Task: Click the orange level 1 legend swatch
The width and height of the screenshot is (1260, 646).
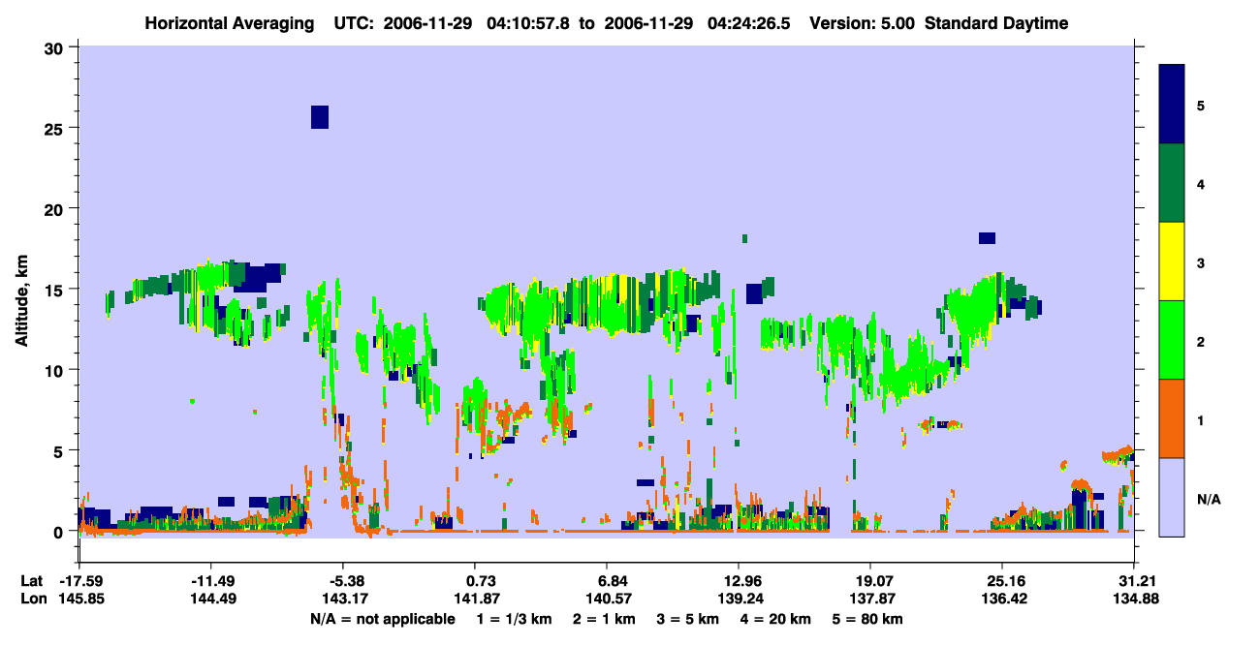Action: pos(1172,418)
